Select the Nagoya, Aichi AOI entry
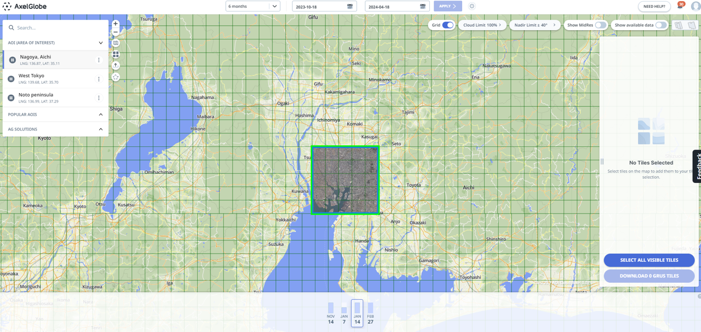The height and width of the screenshot is (332, 701). point(55,60)
